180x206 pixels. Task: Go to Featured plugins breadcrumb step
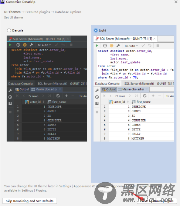[38, 12]
